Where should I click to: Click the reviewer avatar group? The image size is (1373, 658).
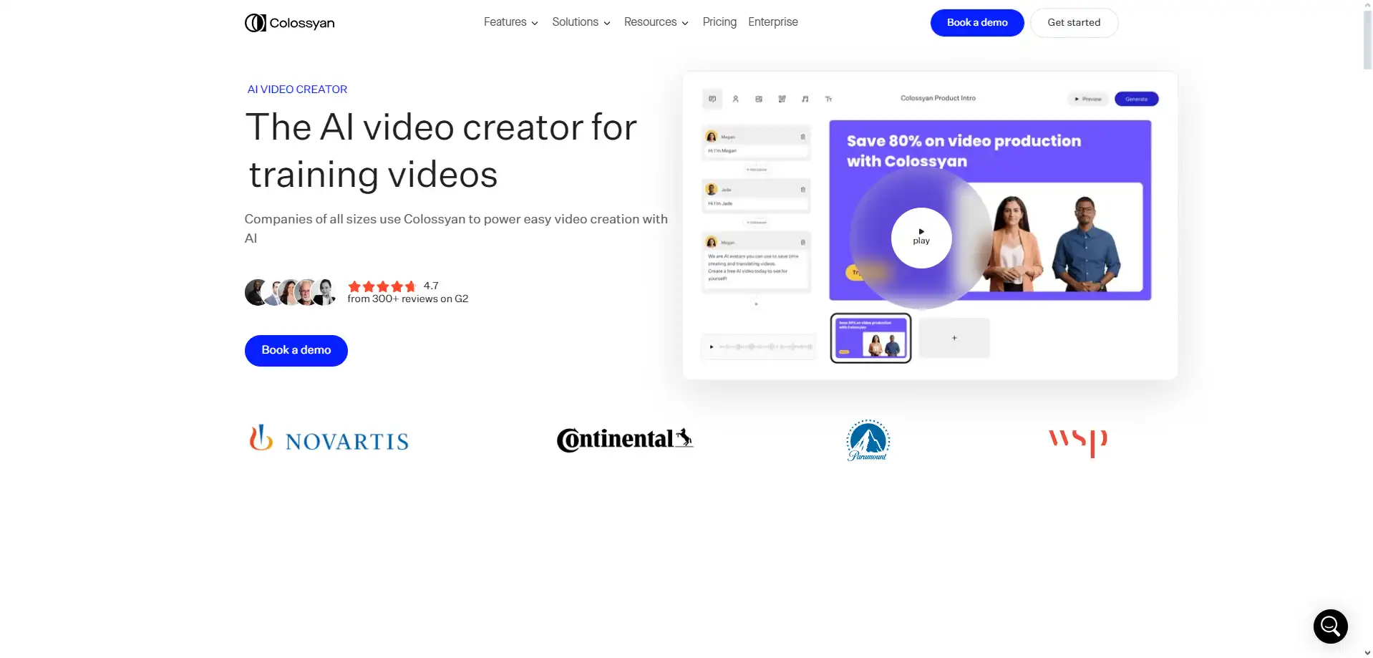tap(291, 292)
